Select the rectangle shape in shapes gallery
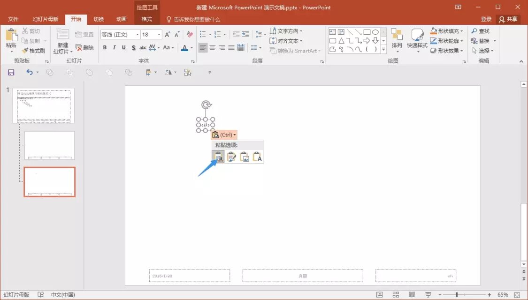This screenshot has height=300, width=528. click(x=367, y=32)
